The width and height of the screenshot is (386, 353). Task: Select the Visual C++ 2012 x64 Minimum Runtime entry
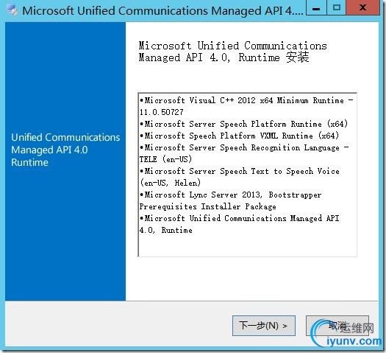pyautogui.click(x=246, y=106)
